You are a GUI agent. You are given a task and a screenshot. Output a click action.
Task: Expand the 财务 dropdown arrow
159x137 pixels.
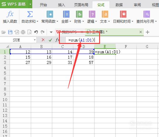click(x=83, y=22)
